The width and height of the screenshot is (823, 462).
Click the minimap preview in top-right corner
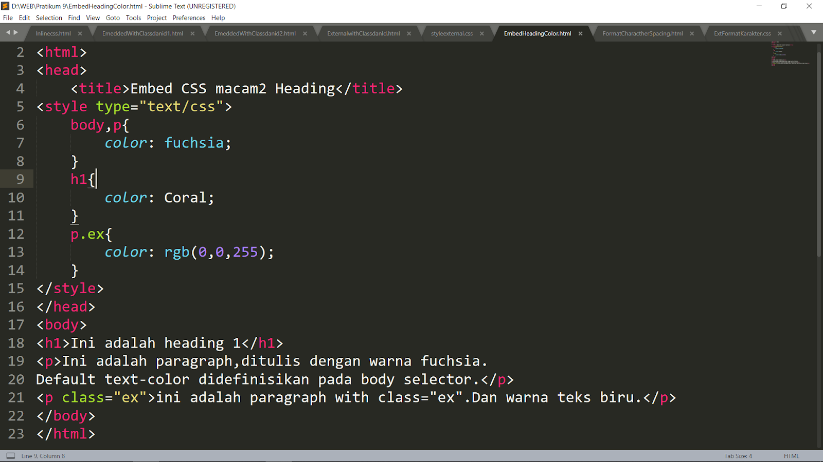789,56
